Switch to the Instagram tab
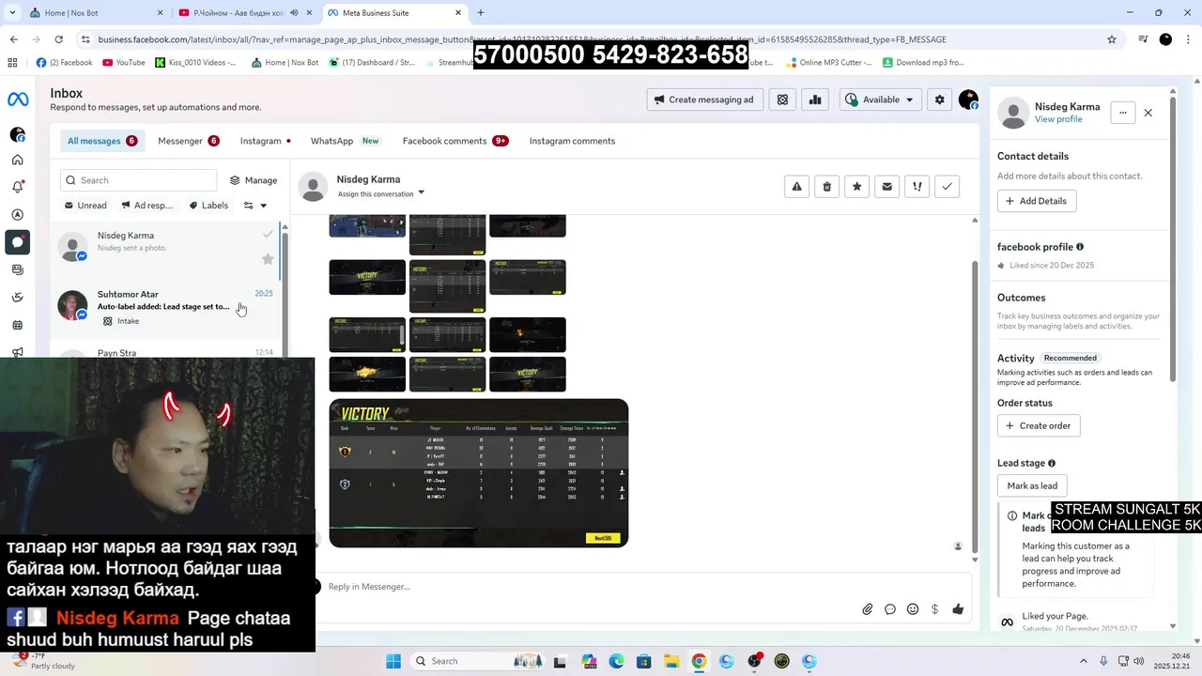Viewport: 1202px width, 676px height. [265, 141]
